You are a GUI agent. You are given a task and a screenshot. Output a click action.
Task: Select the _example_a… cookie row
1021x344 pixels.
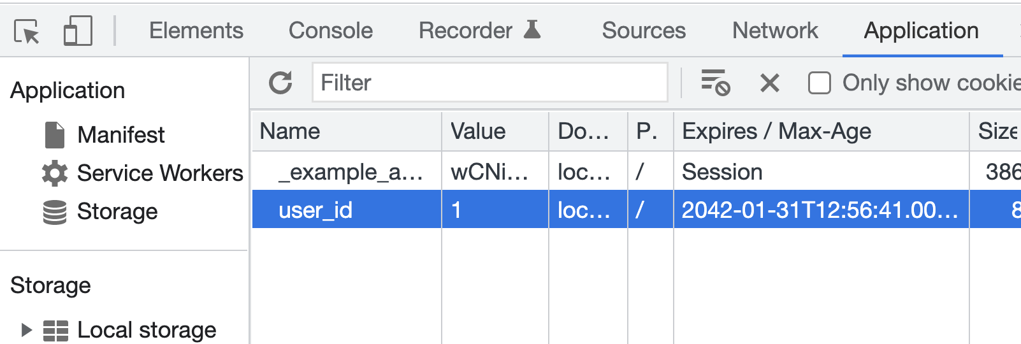[351, 172]
